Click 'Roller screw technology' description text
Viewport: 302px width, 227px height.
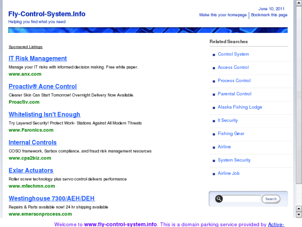click(68, 179)
